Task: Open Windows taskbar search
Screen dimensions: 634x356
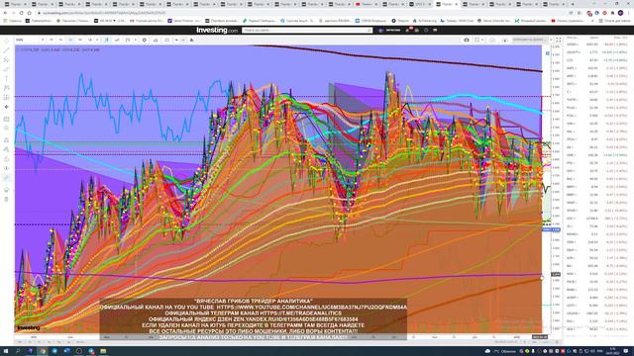Action: click(18, 351)
